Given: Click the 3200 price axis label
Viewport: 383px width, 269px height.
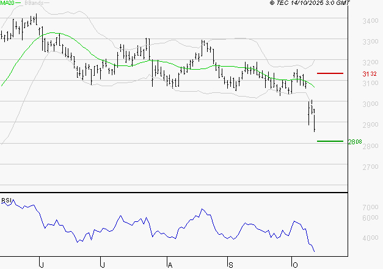Looking at the screenshot, I should pos(370,62).
